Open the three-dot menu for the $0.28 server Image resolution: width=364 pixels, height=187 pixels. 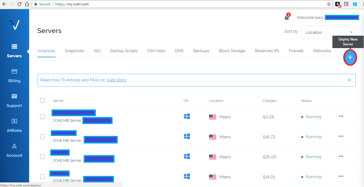pyautogui.click(x=341, y=116)
